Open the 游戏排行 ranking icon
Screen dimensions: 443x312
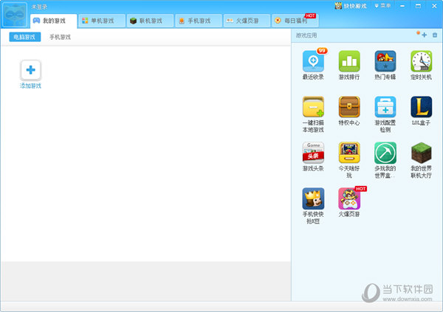coord(349,61)
